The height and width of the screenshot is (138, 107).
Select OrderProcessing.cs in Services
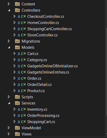pos(43,116)
